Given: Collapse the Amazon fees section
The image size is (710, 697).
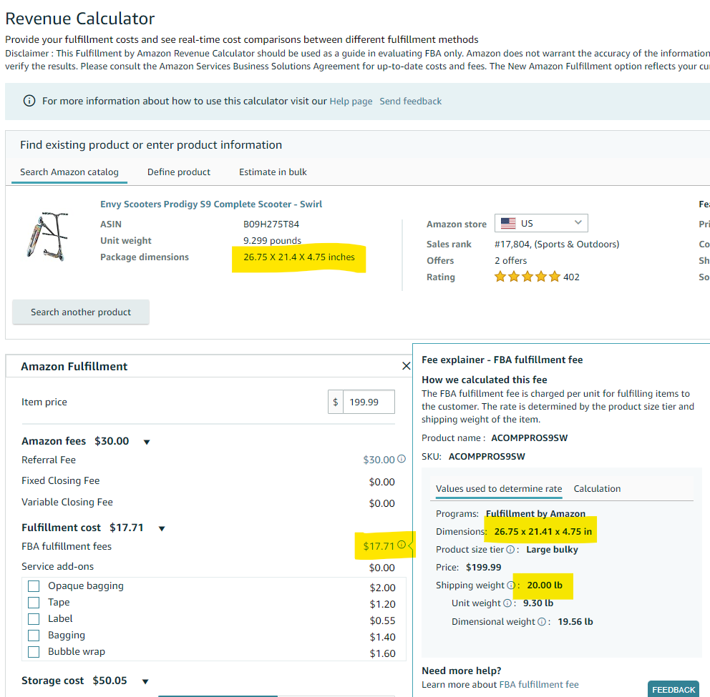Looking at the screenshot, I should coord(147,442).
